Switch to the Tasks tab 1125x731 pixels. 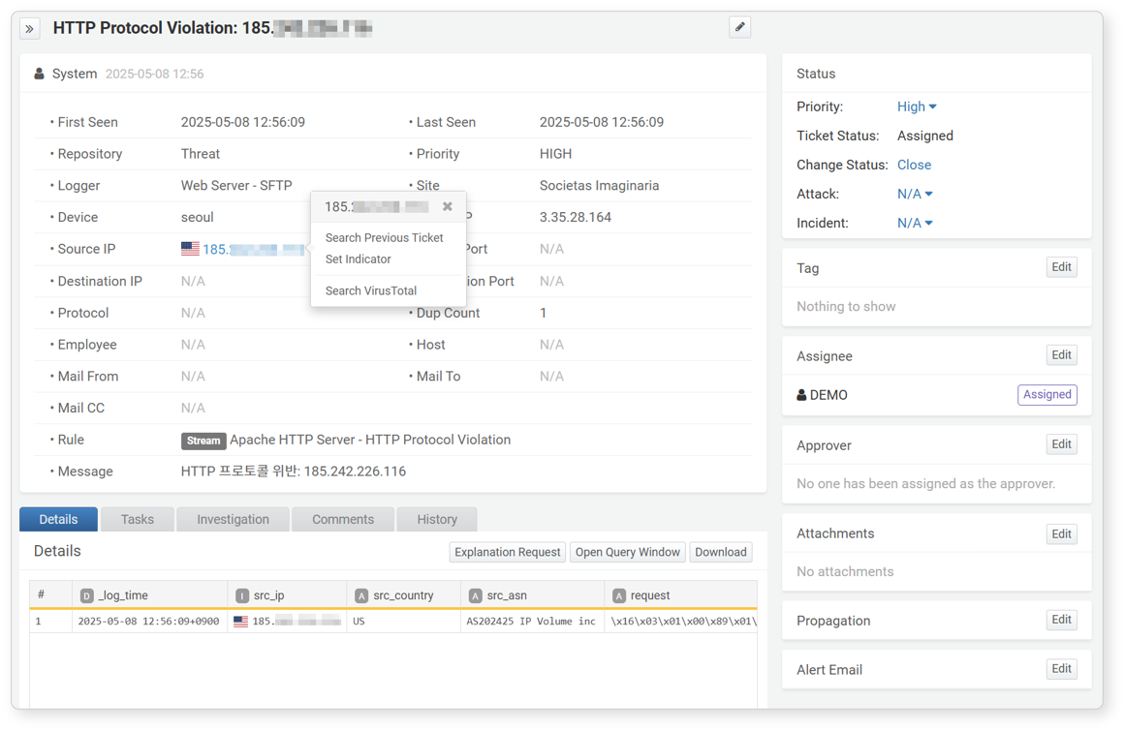click(x=137, y=520)
